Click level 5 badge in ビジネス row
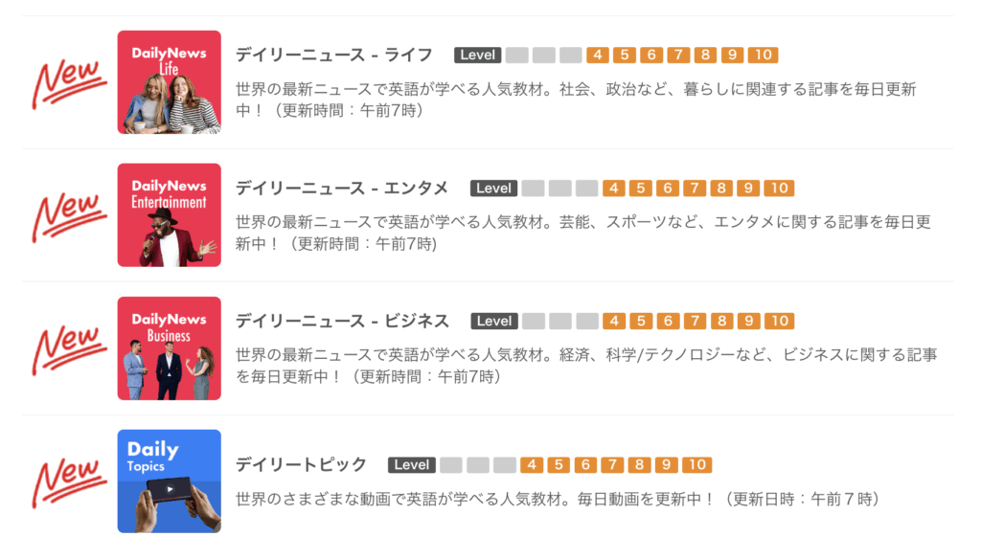The width and height of the screenshot is (981, 537). [x=641, y=322]
